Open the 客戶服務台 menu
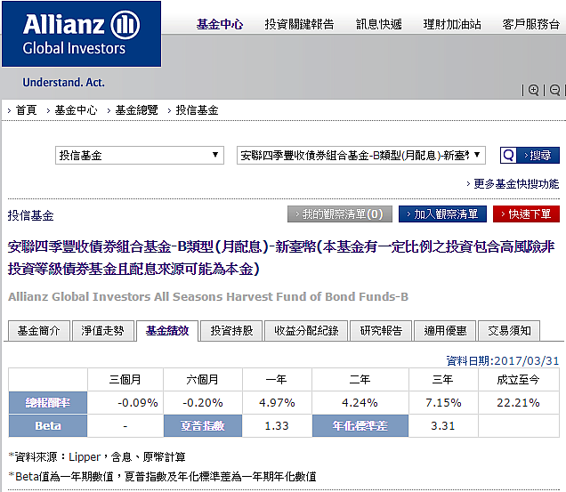Image resolution: width=566 pixels, height=492 pixels. [x=531, y=24]
